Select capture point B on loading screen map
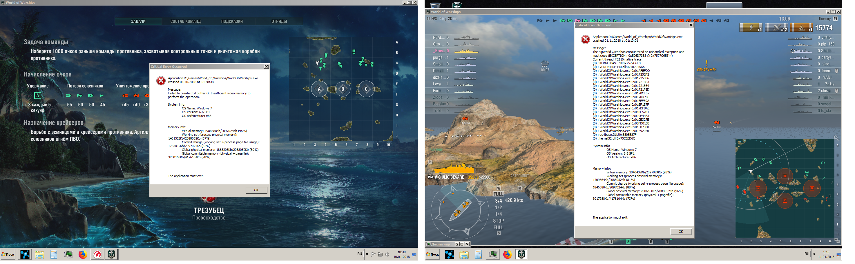Viewport: 855px width, 264px height. [343, 89]
